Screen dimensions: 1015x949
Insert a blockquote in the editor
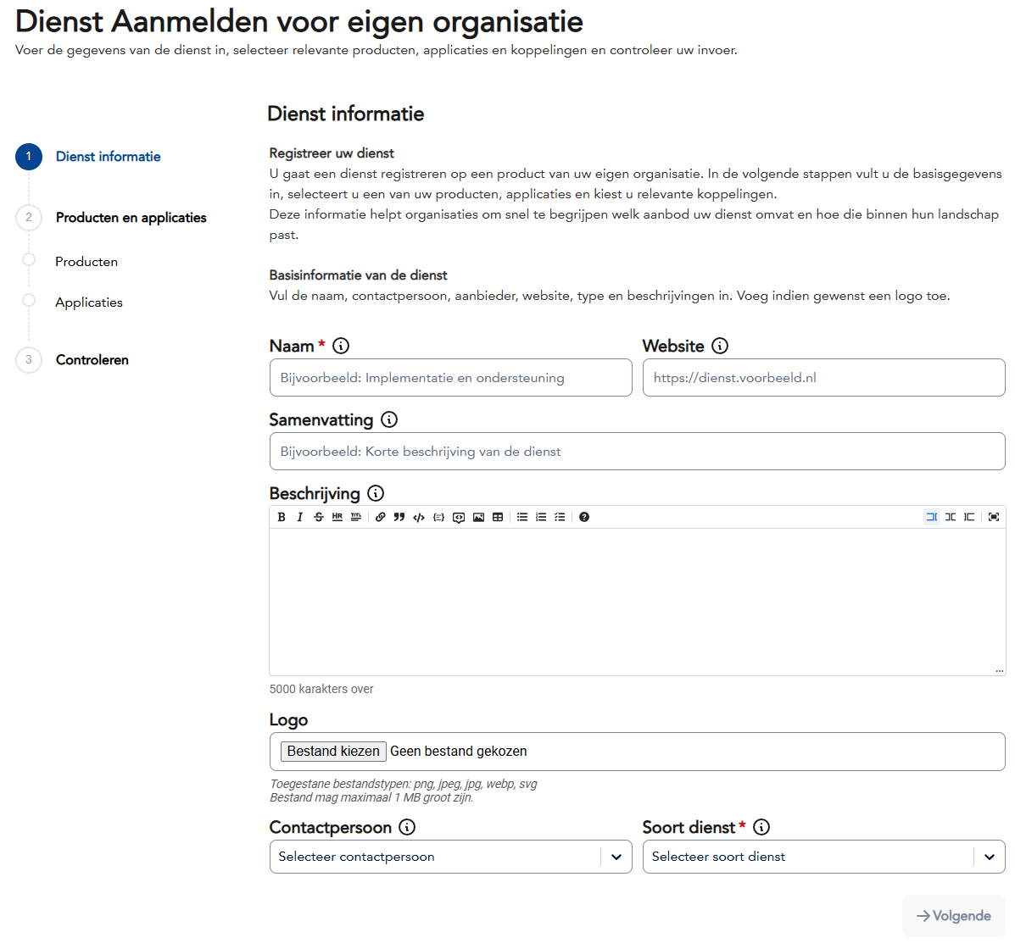[399, 517]
